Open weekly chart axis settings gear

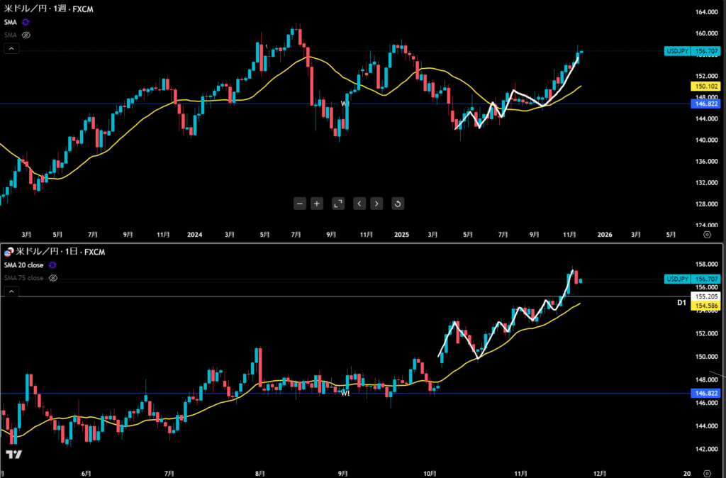[706, 233]
